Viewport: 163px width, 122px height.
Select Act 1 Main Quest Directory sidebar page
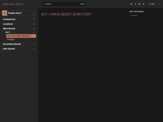coord(21,36)
